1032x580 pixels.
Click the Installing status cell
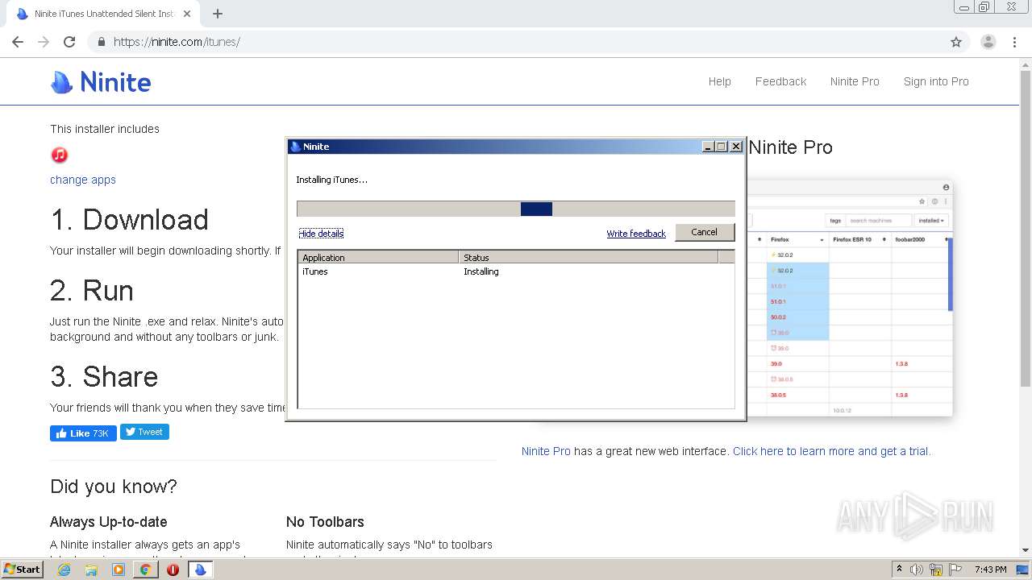click(x=481, y=271)
